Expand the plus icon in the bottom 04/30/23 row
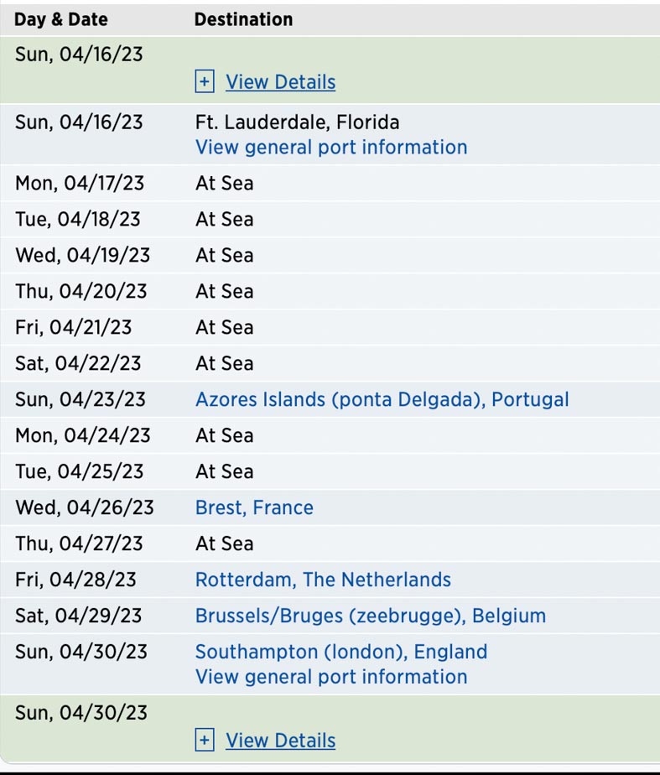 click(x=205, y=740)
